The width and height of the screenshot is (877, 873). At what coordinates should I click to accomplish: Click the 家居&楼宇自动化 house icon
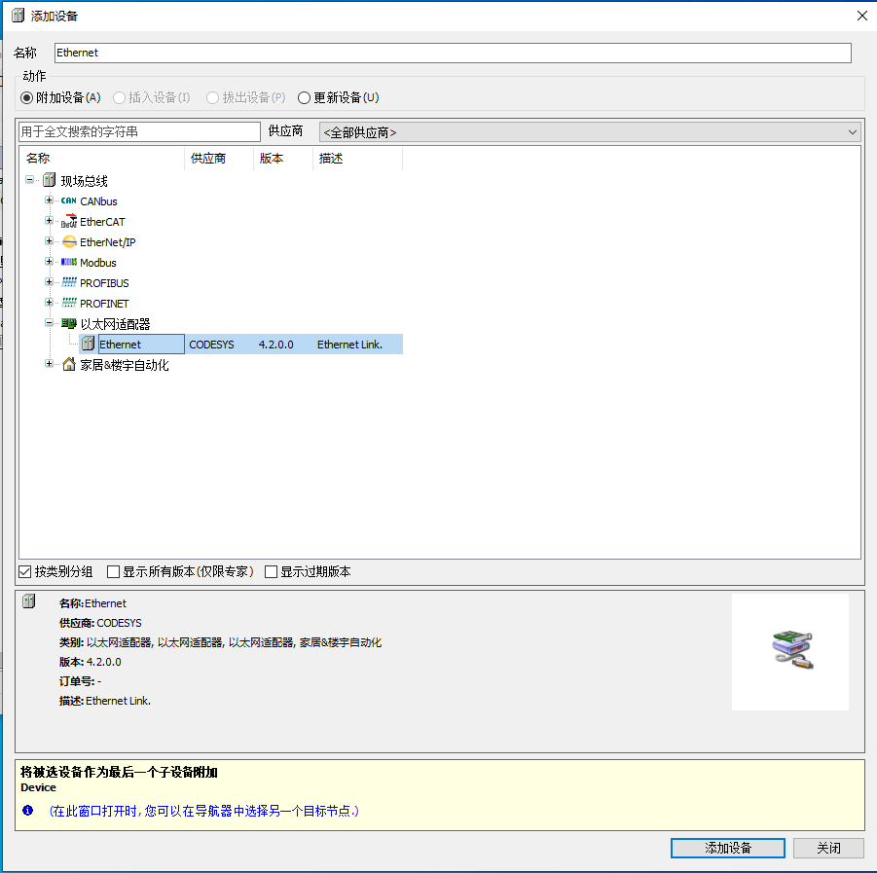click(69, 364)
